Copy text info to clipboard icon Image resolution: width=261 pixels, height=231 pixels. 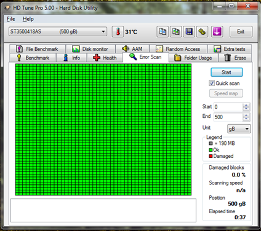pos(163,32)
